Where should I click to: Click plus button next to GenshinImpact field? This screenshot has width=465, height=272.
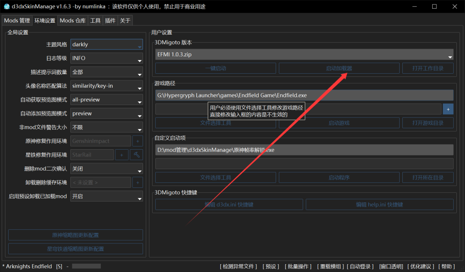click(x=137, y=141)
